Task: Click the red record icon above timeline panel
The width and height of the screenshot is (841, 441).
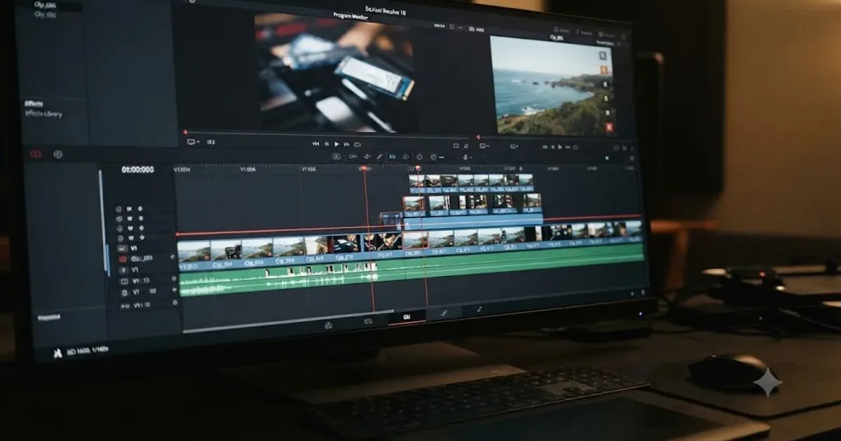Action: pyautogui.click(x=36, y=154)
